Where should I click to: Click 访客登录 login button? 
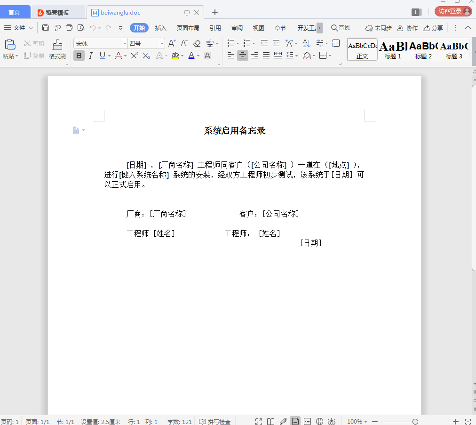point(453,11)
